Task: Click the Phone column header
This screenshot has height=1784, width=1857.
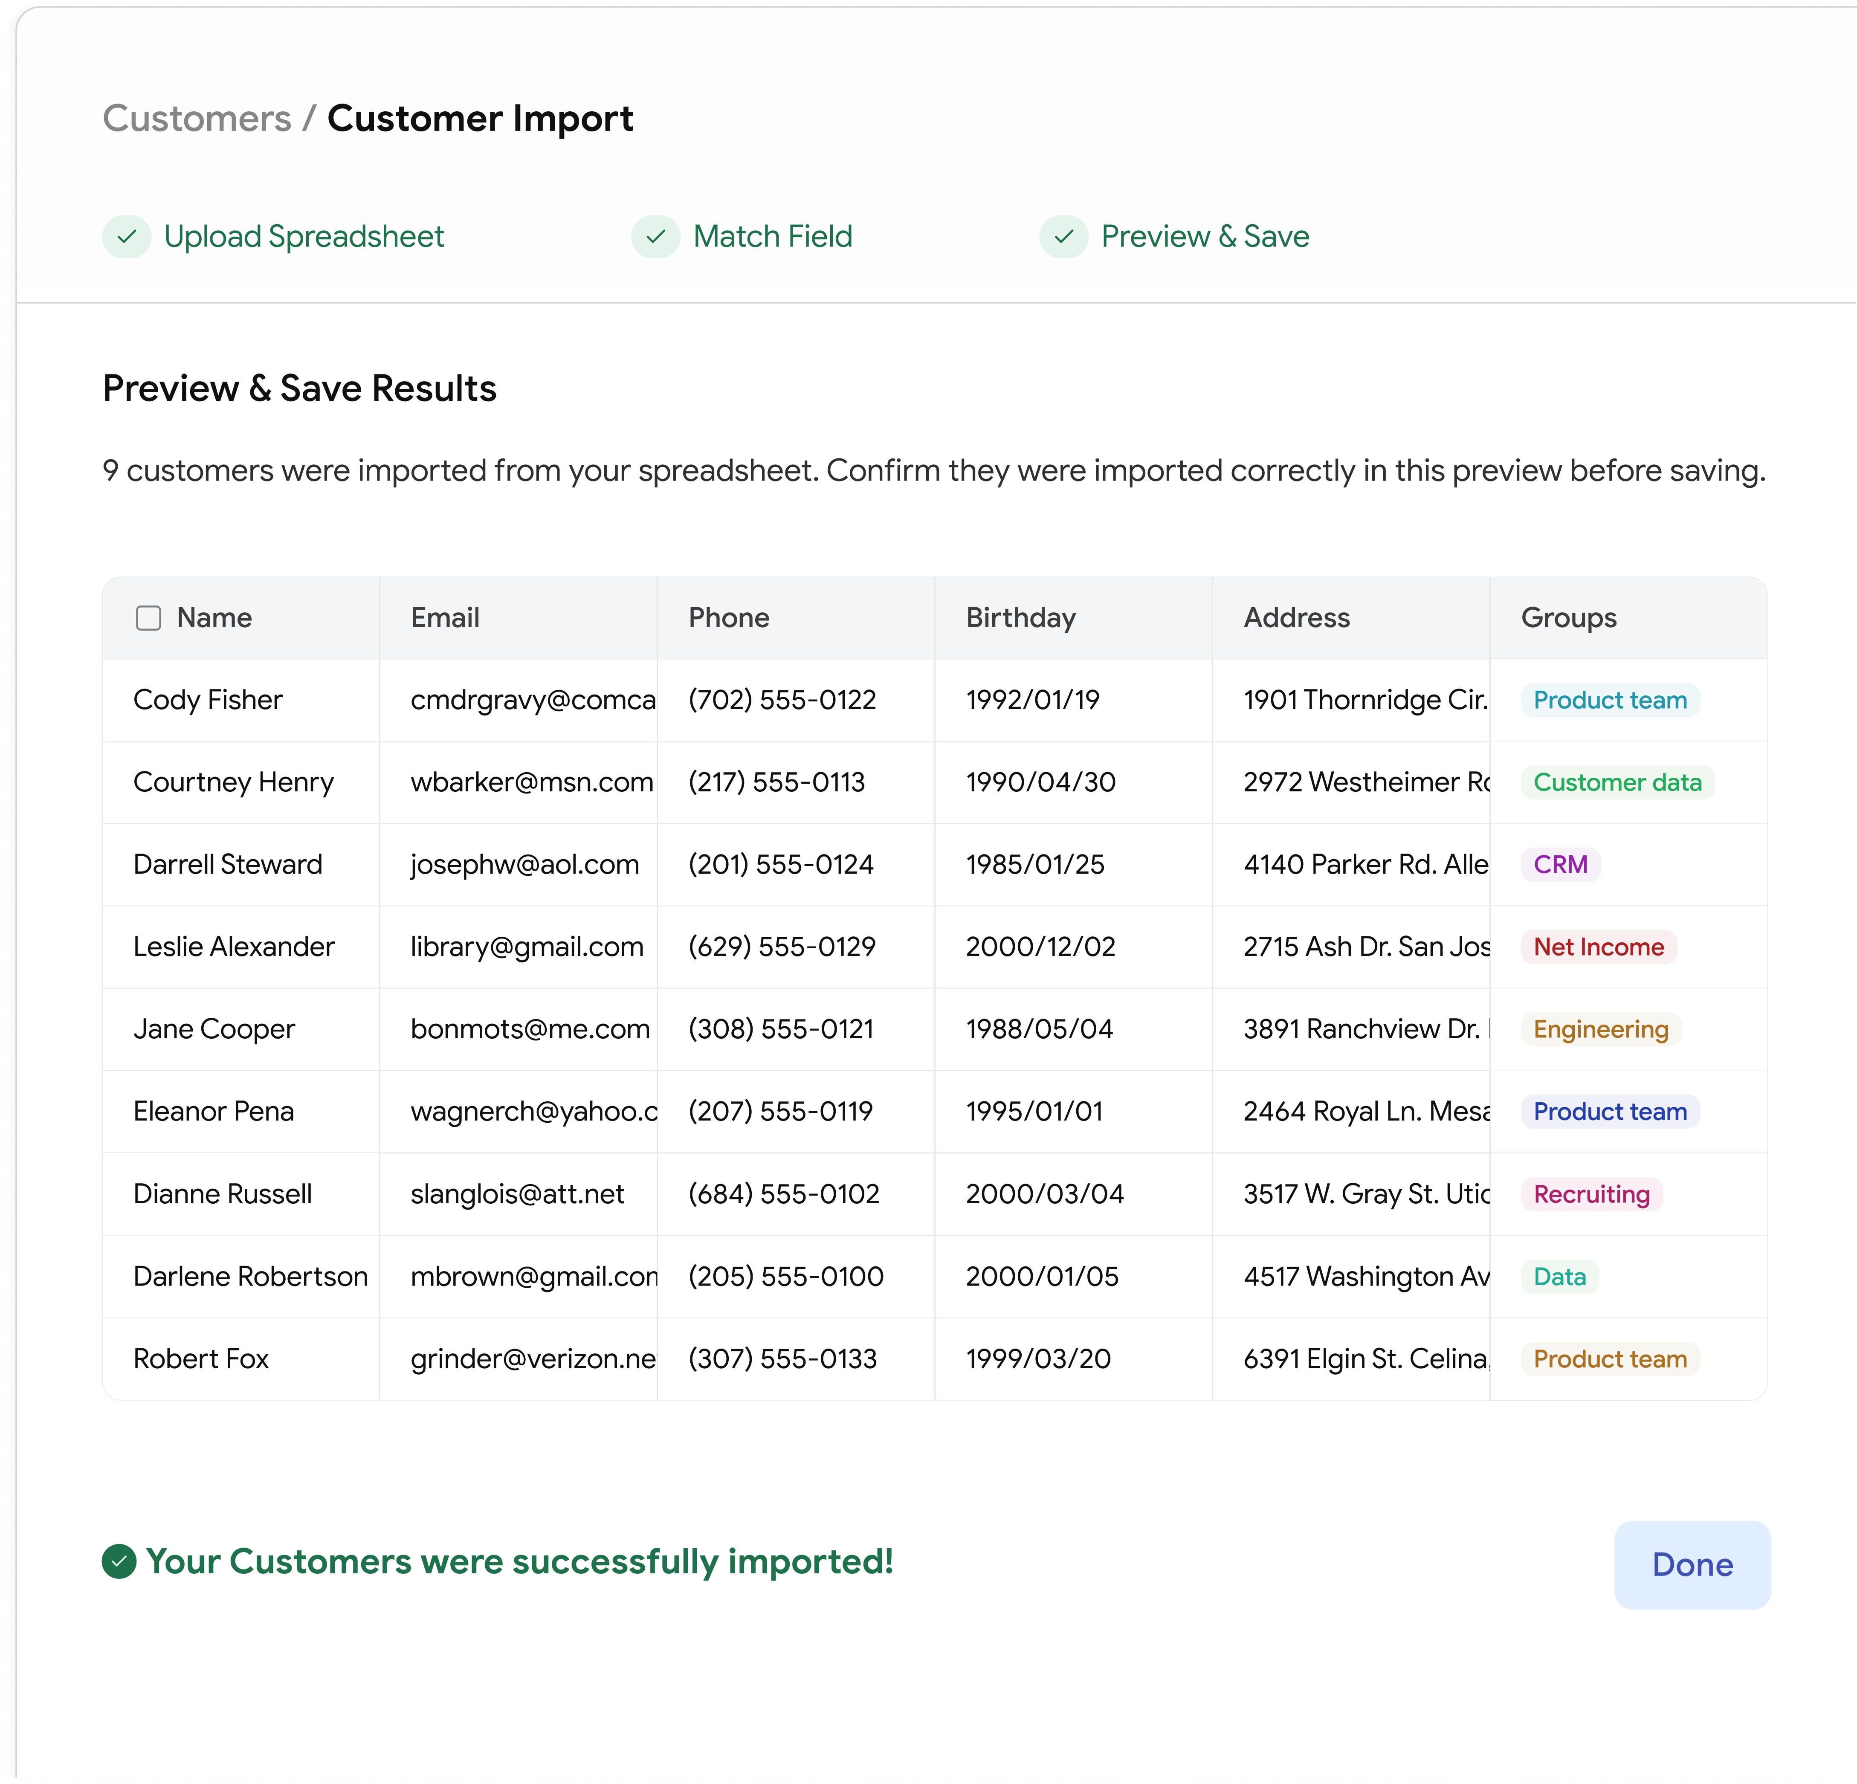Action: coord(729,618)
